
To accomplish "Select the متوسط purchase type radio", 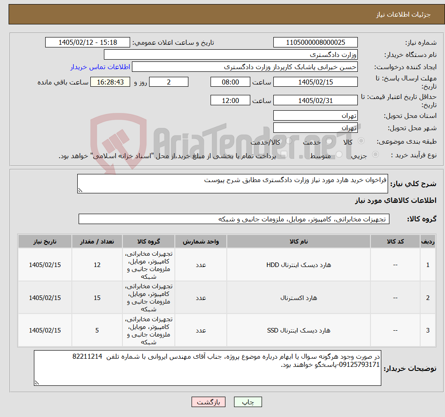I will [x=339, y=155].
